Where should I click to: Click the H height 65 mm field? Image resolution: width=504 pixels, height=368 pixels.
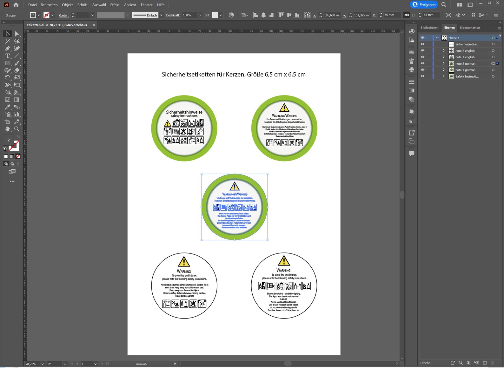pos(432,15)
